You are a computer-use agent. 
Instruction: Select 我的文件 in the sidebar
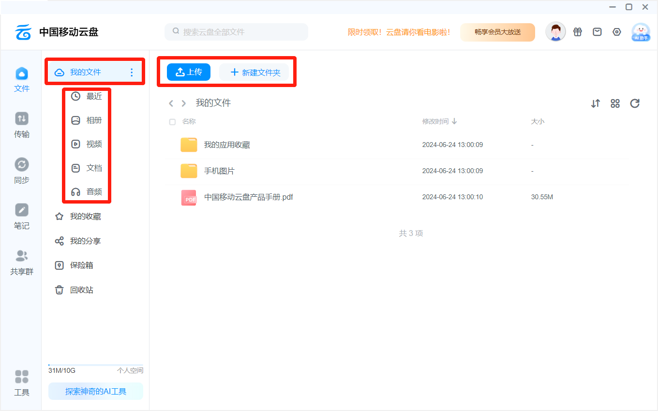coord(95,73)
